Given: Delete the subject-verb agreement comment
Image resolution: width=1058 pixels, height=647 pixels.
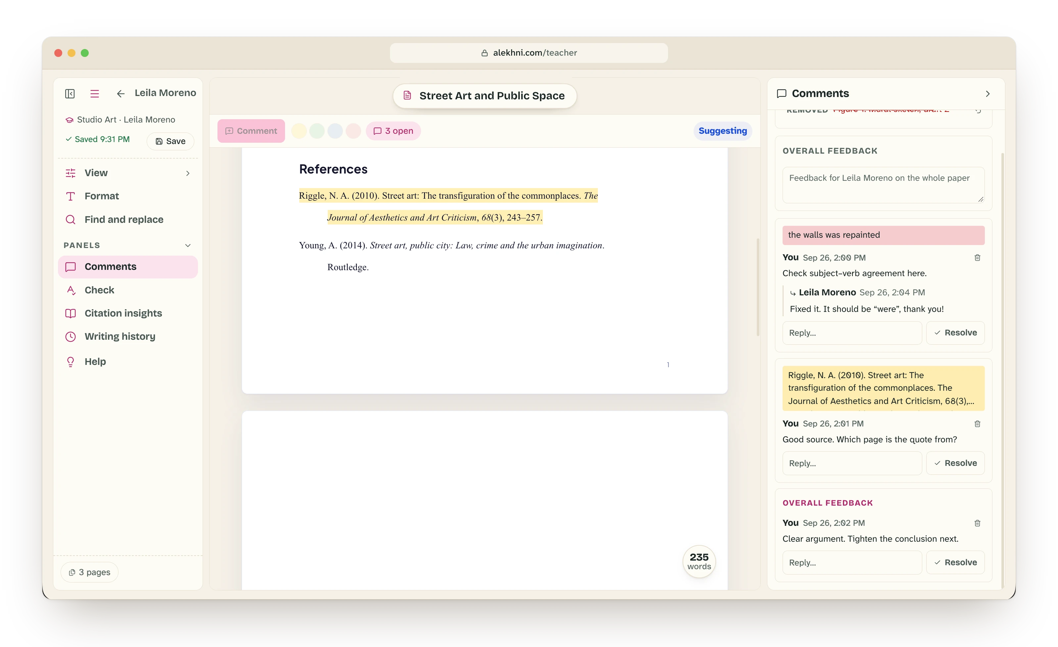Looking at the screenshot, I should [977, 258].
